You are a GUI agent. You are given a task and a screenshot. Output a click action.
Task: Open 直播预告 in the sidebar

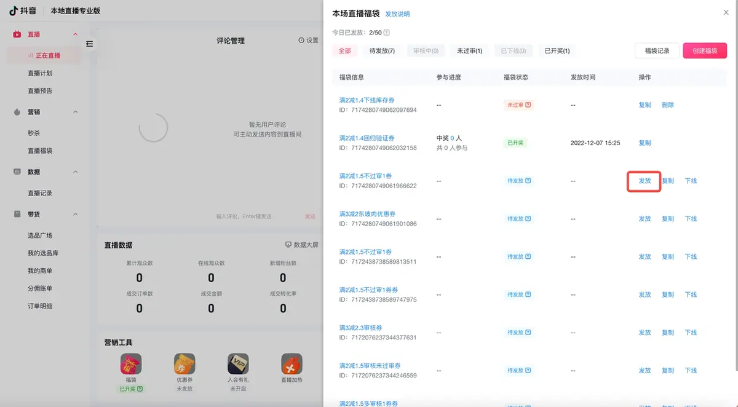point(40,91)
